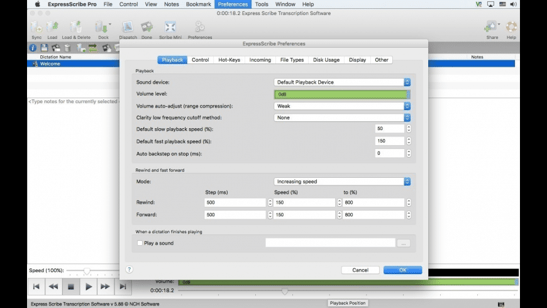Click the Dock toolbar icon

pos(101,27)
